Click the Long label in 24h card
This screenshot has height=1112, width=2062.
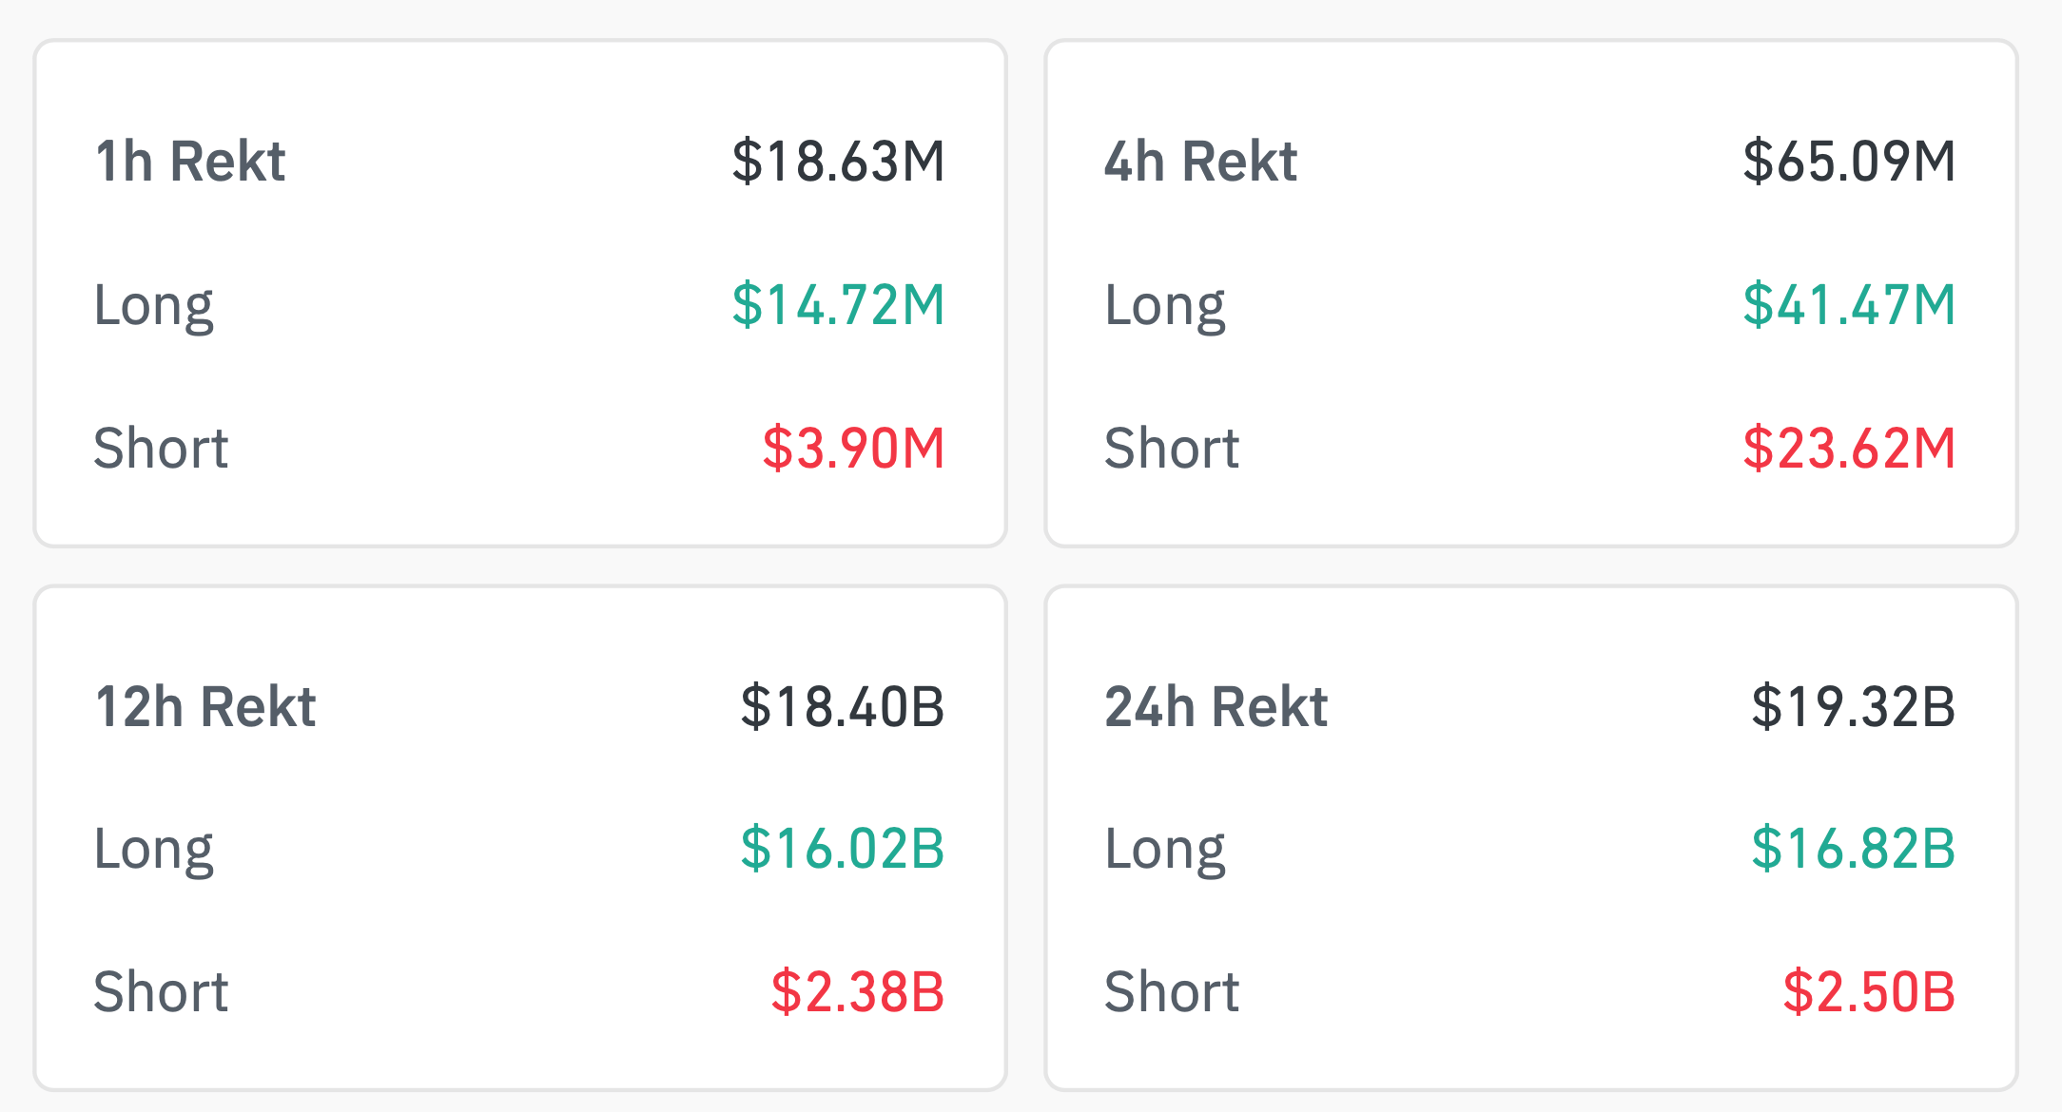1165,851
